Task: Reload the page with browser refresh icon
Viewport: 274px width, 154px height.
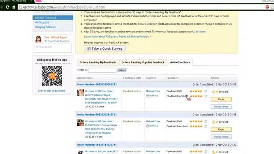Action: (8, 7)
